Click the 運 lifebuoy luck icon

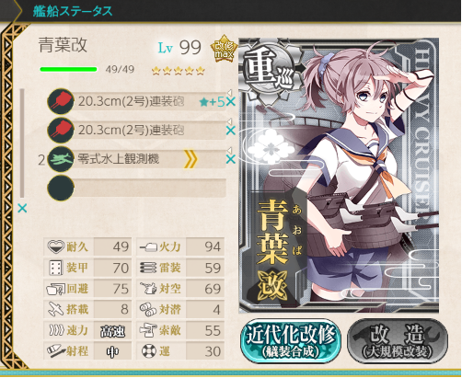pos(149,351)
